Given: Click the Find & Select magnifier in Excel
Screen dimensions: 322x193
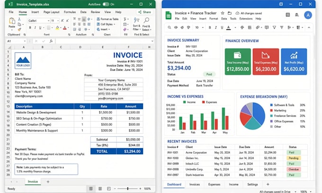Looking at the screenshot, I should click(146, 20).
